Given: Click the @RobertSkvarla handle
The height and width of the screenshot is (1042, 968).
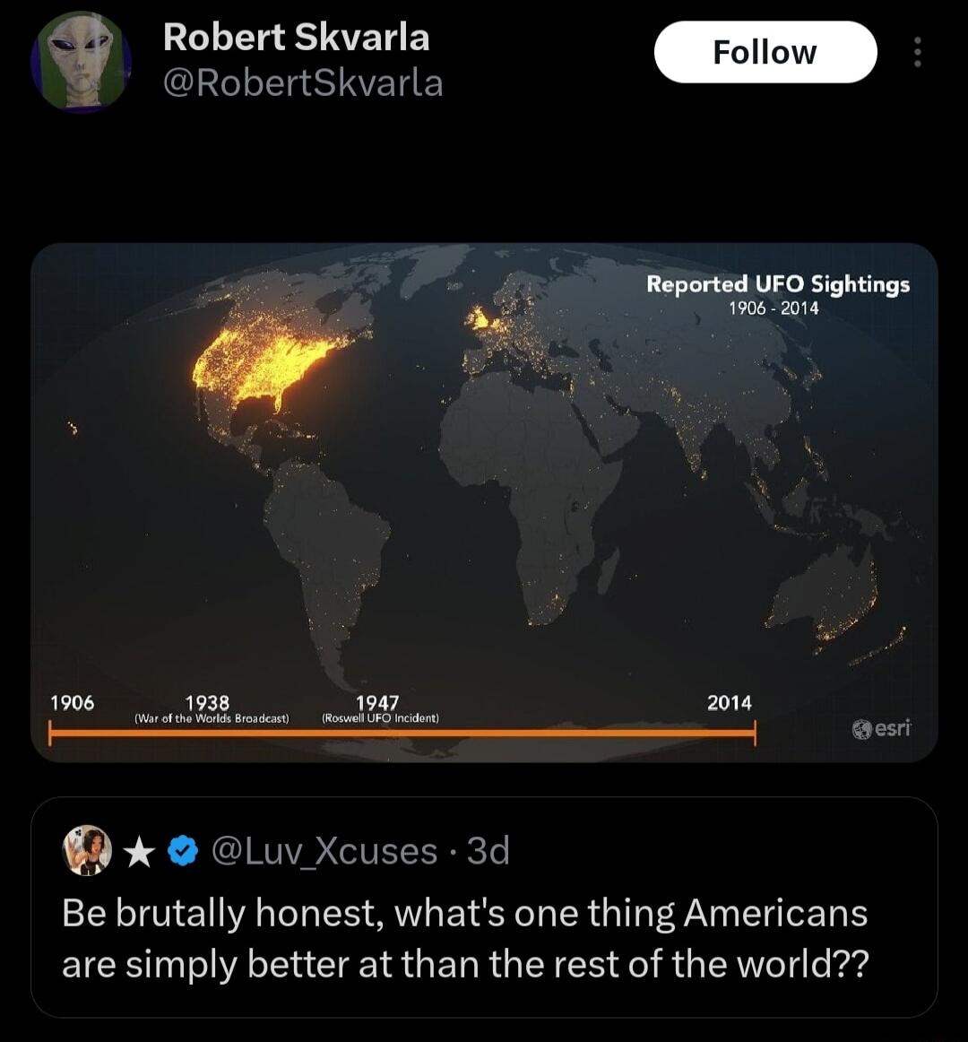Looking at the screenshot, I should coord(300,83).
